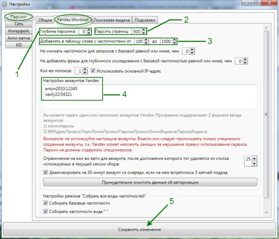Decrease Парсить страниц with down arrow

click(144, 33)
